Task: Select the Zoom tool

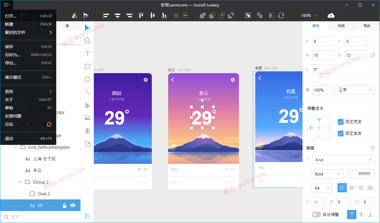Action: [87, 41]
